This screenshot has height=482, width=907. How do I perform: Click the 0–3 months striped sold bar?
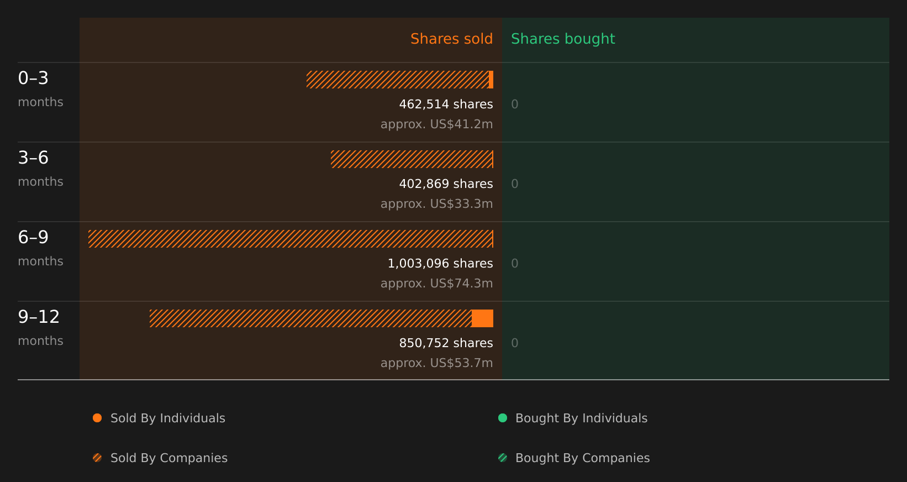tap(398, 80)
